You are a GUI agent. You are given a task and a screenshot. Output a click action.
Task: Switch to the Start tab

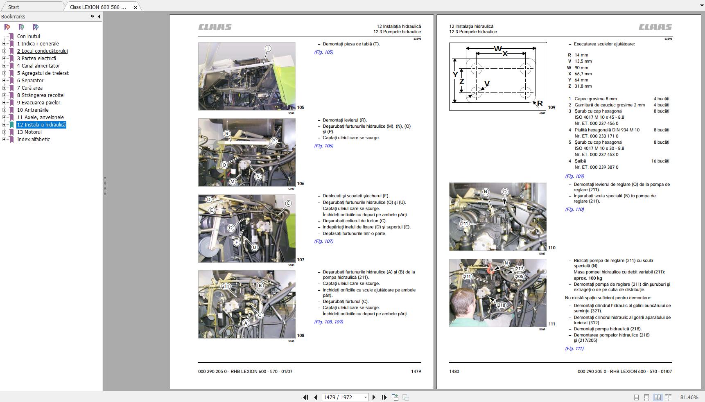pos(14,7)
